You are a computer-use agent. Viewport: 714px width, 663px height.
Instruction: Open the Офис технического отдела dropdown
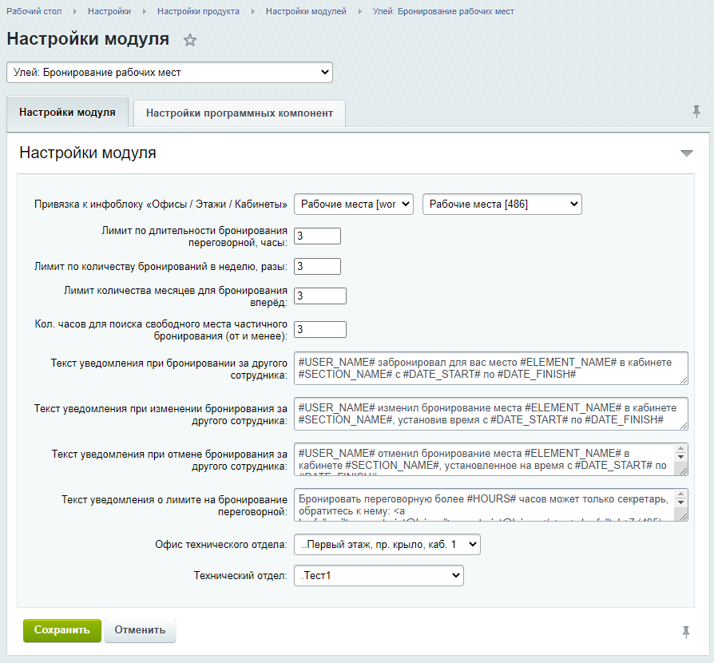[387, 544]
